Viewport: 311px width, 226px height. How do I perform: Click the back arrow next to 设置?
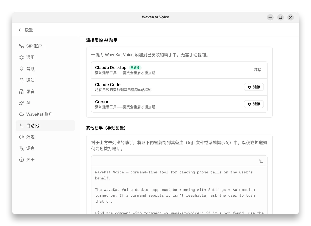pyautogui.click(x=20, y=30)
